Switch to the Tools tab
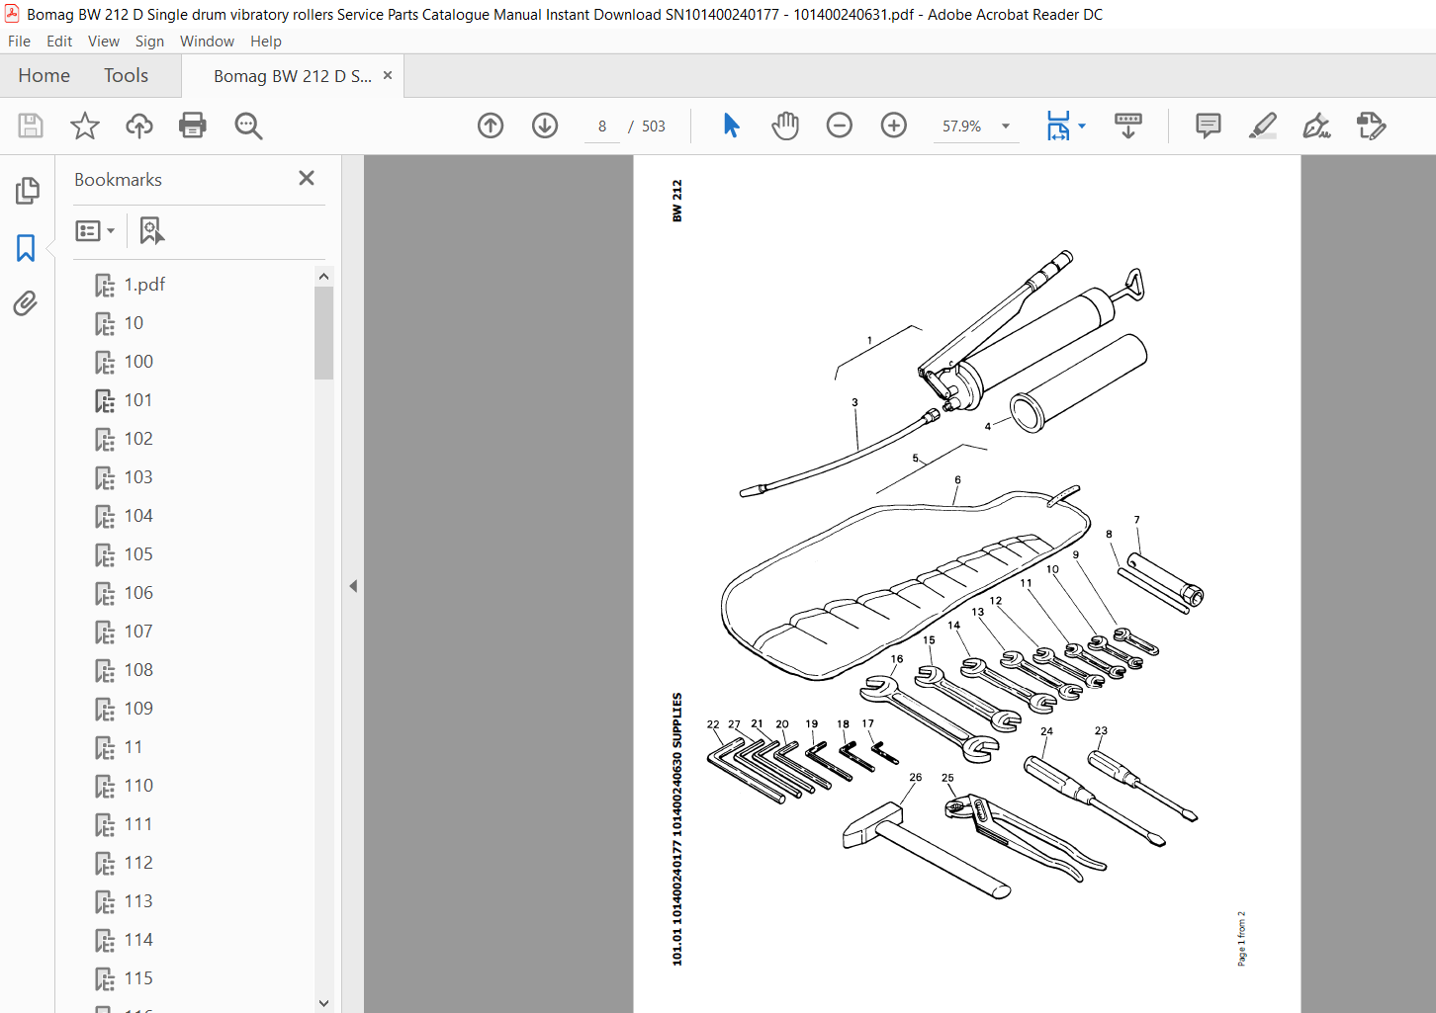 [126, 75]
